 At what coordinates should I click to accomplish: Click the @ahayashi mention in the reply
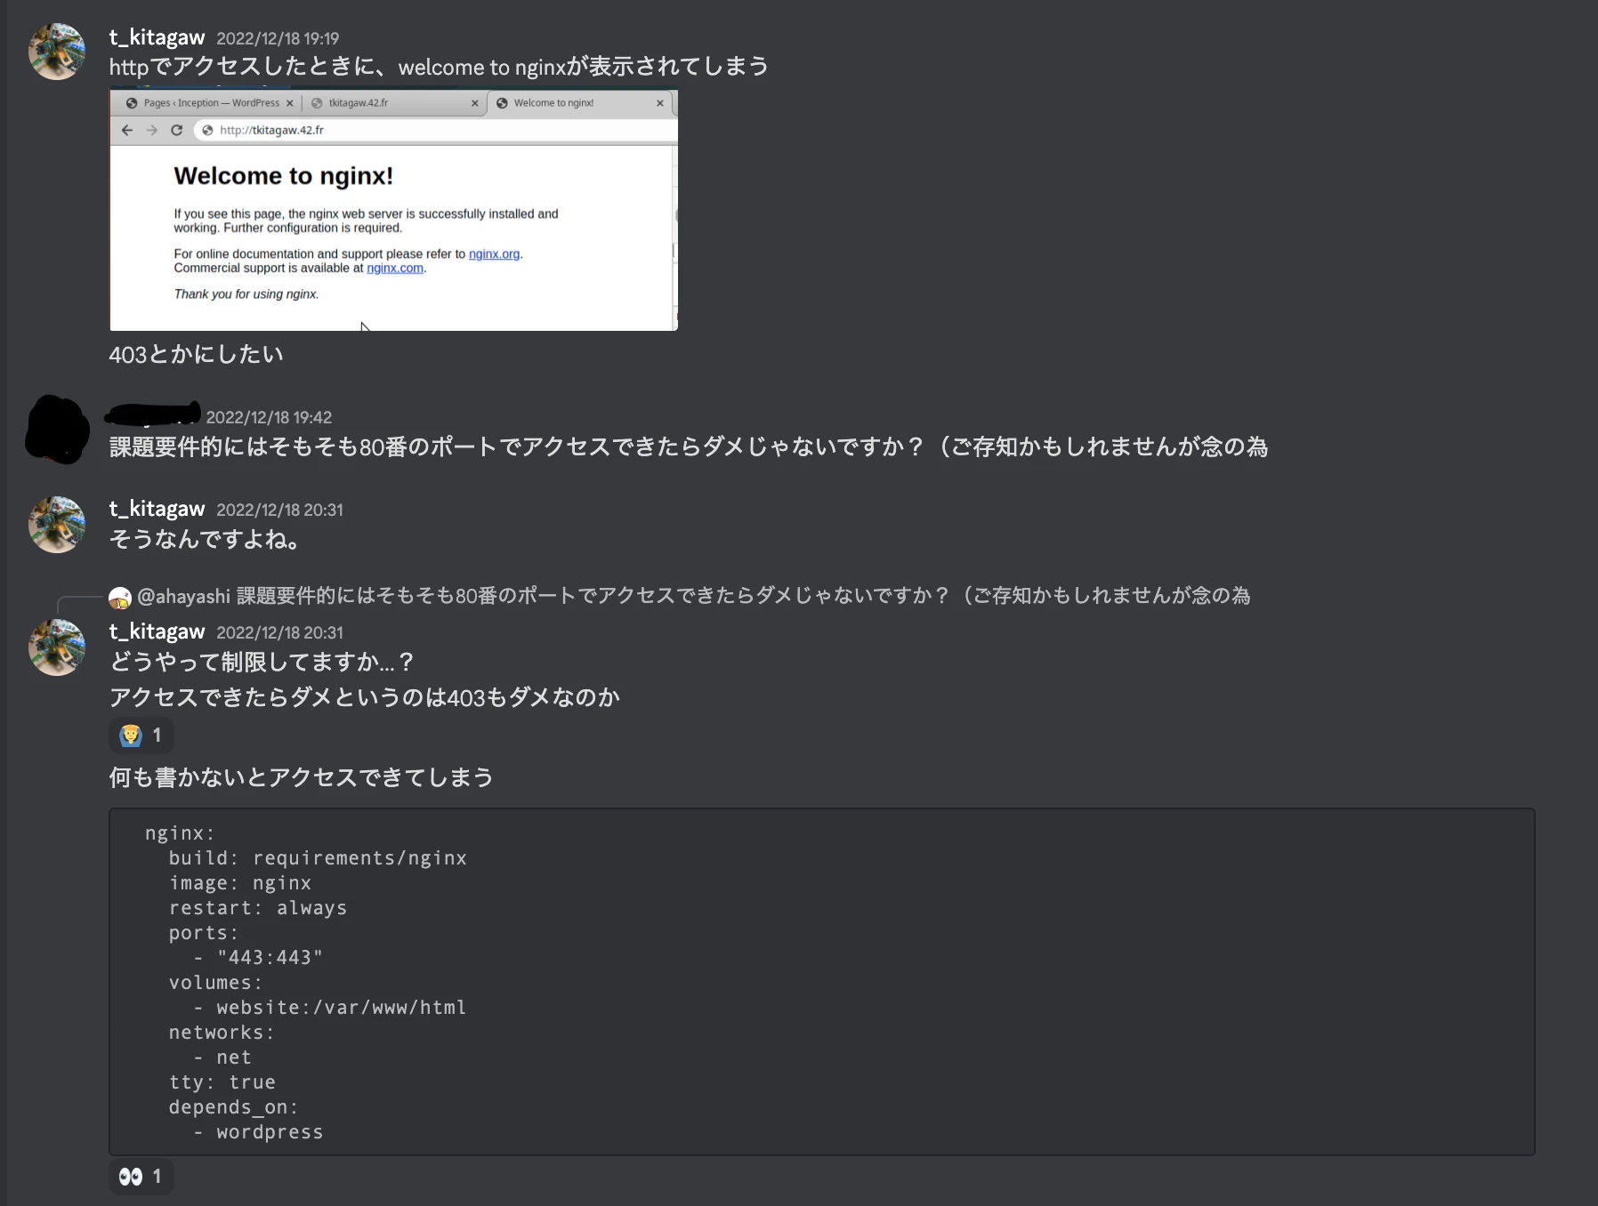183,596
